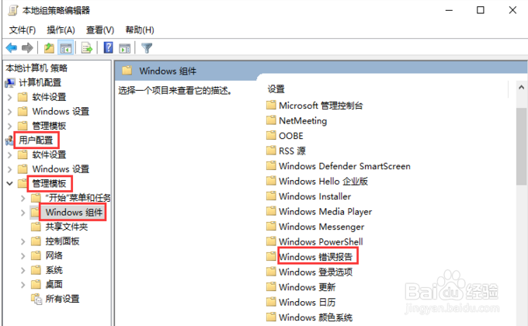
Task: Select Windows 登录选项 in the list
Action: coord(315,272)
